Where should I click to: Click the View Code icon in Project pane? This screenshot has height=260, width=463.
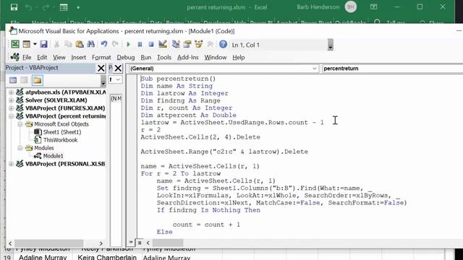(13, 80)
